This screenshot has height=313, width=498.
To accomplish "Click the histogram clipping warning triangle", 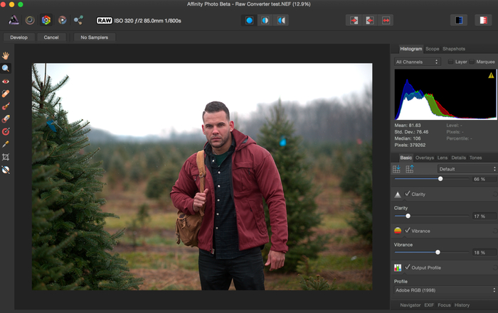I will (x=490, y=75).
